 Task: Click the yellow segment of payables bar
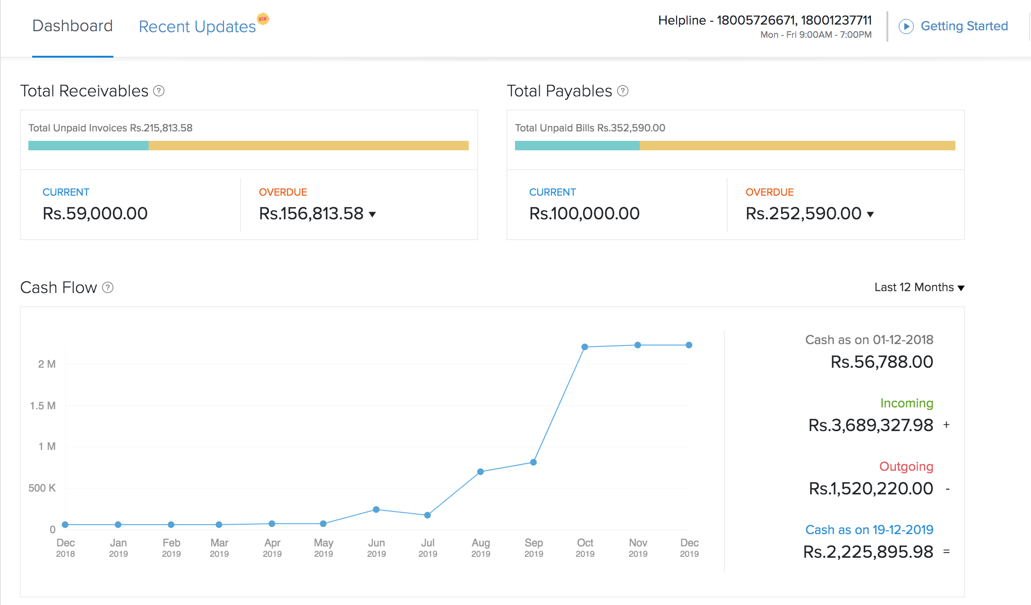click(797, 146)
